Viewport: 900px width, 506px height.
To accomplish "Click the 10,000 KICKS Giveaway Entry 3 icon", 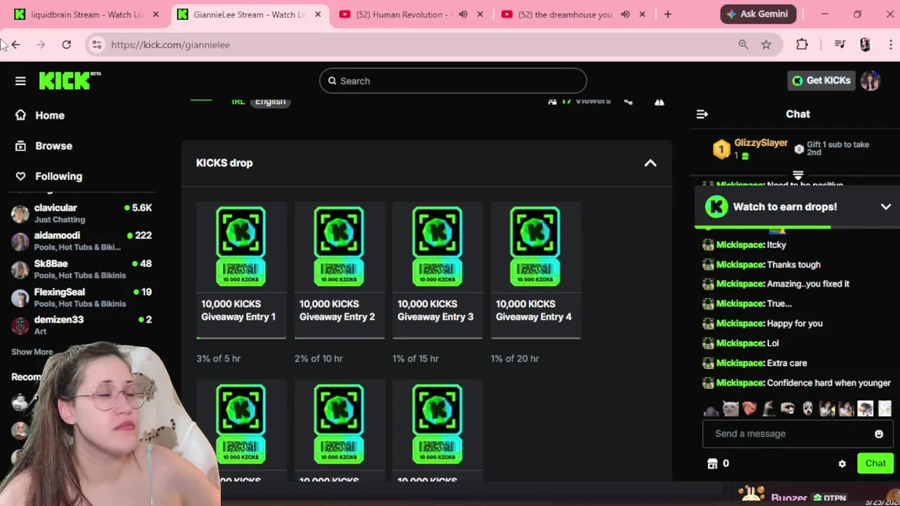I will (437, 246).
